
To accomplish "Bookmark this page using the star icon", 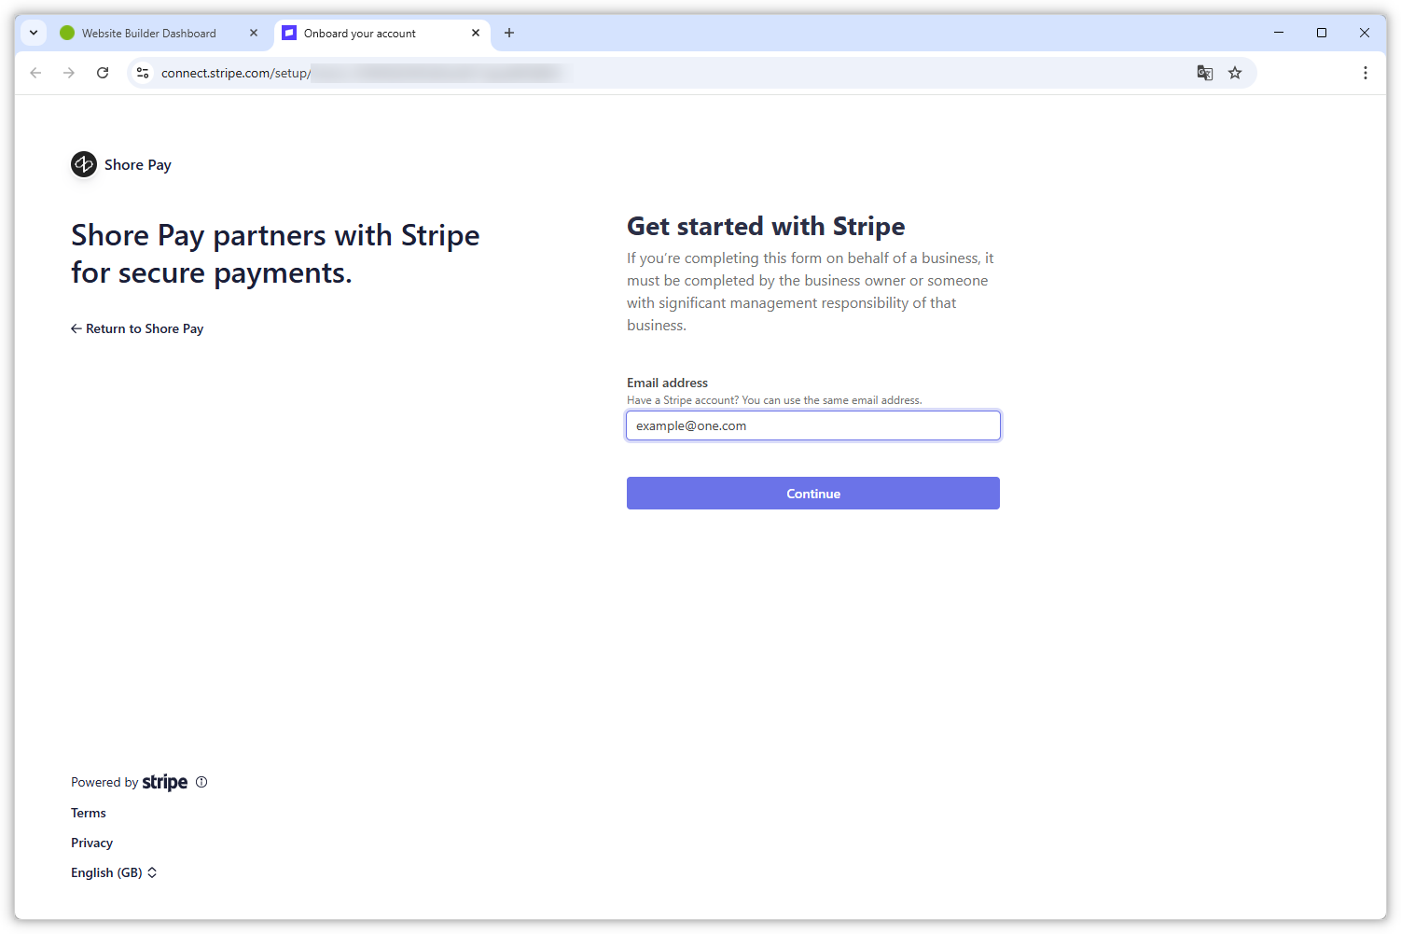I will click(1235, 72).
